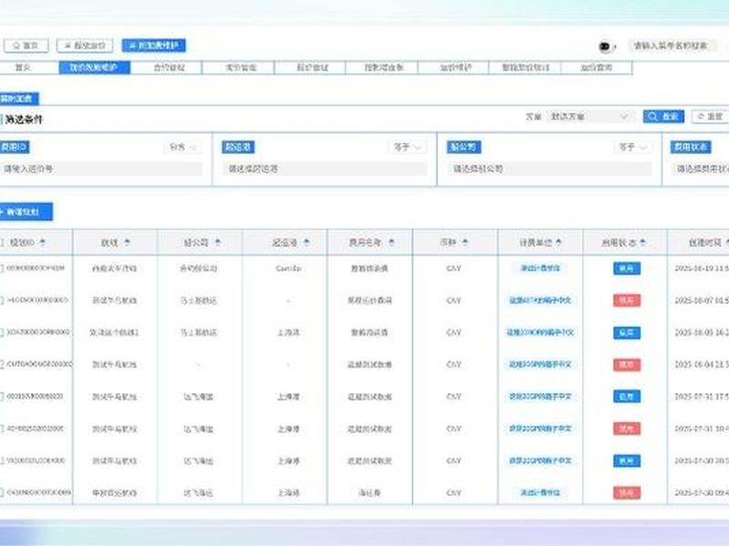Tick checkbox of the Cardiff port row

point(2,268)
